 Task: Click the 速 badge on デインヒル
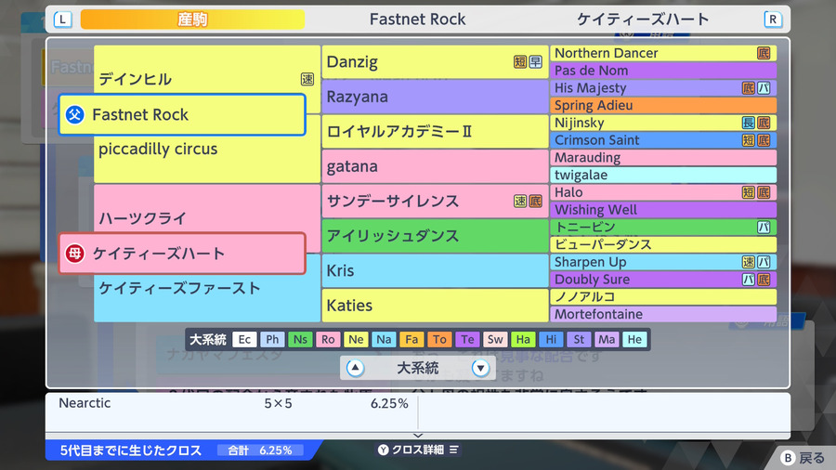pos(307,79)
